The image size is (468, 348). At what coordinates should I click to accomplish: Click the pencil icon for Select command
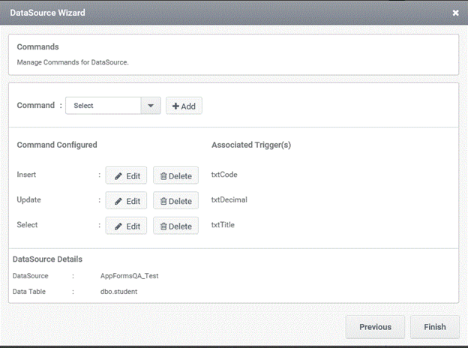tap(118, 226)
